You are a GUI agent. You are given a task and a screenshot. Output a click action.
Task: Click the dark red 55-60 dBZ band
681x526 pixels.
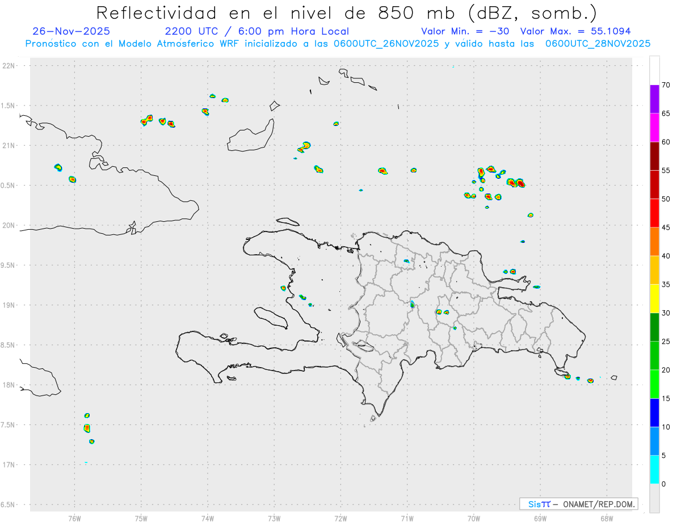click(654, 156)
